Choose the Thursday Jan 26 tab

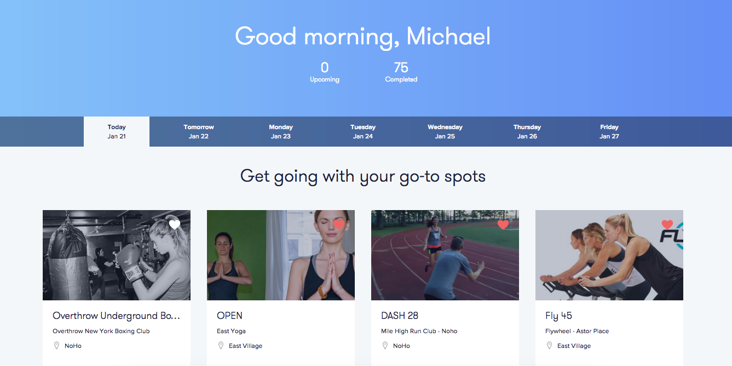(527, 131)
